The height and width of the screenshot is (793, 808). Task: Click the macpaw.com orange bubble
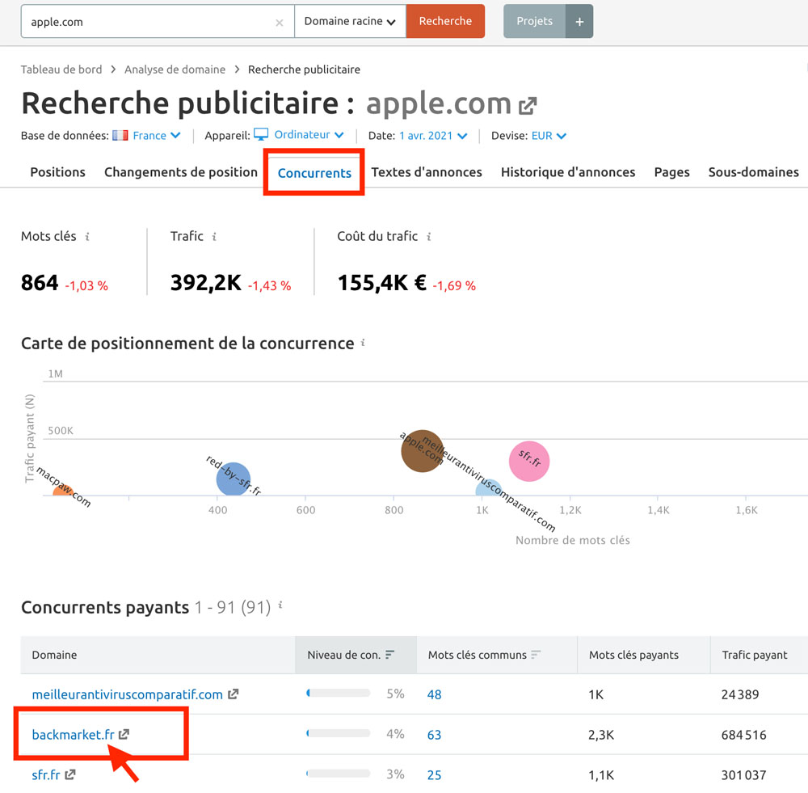pyautogui.click(x=62, y=491)
